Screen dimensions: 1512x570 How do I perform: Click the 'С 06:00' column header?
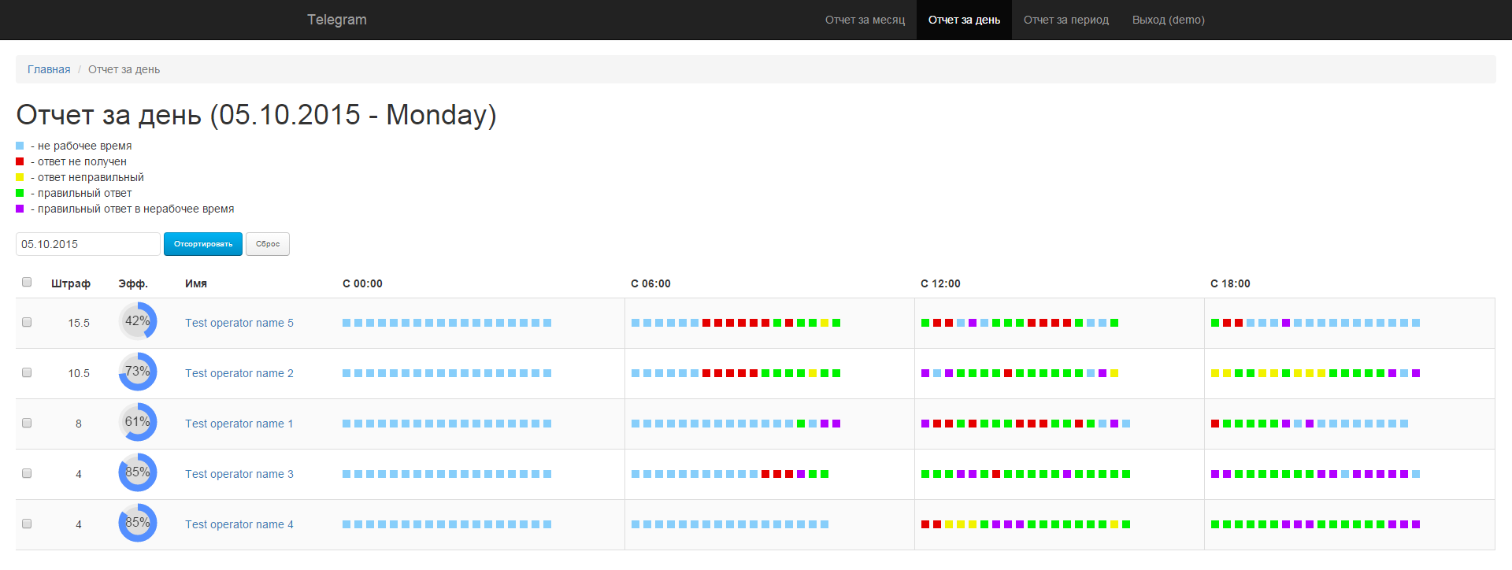pos(650,283)
